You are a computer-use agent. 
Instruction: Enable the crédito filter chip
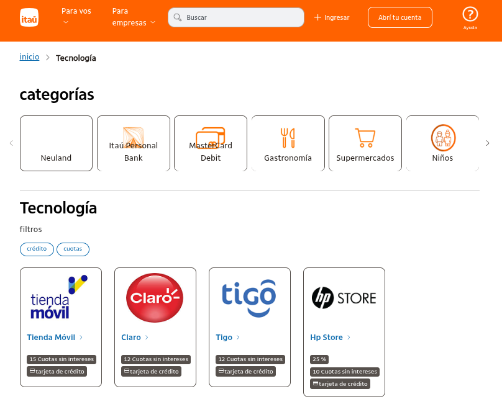[x=37, y=249]
